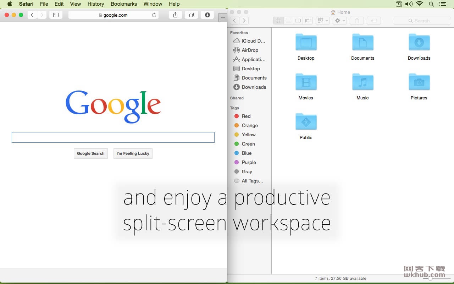Switch Finder to icon view

(278, 21)
